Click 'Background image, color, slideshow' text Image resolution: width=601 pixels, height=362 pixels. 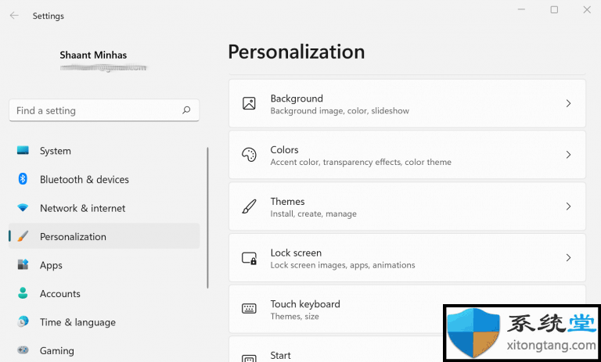340,111
